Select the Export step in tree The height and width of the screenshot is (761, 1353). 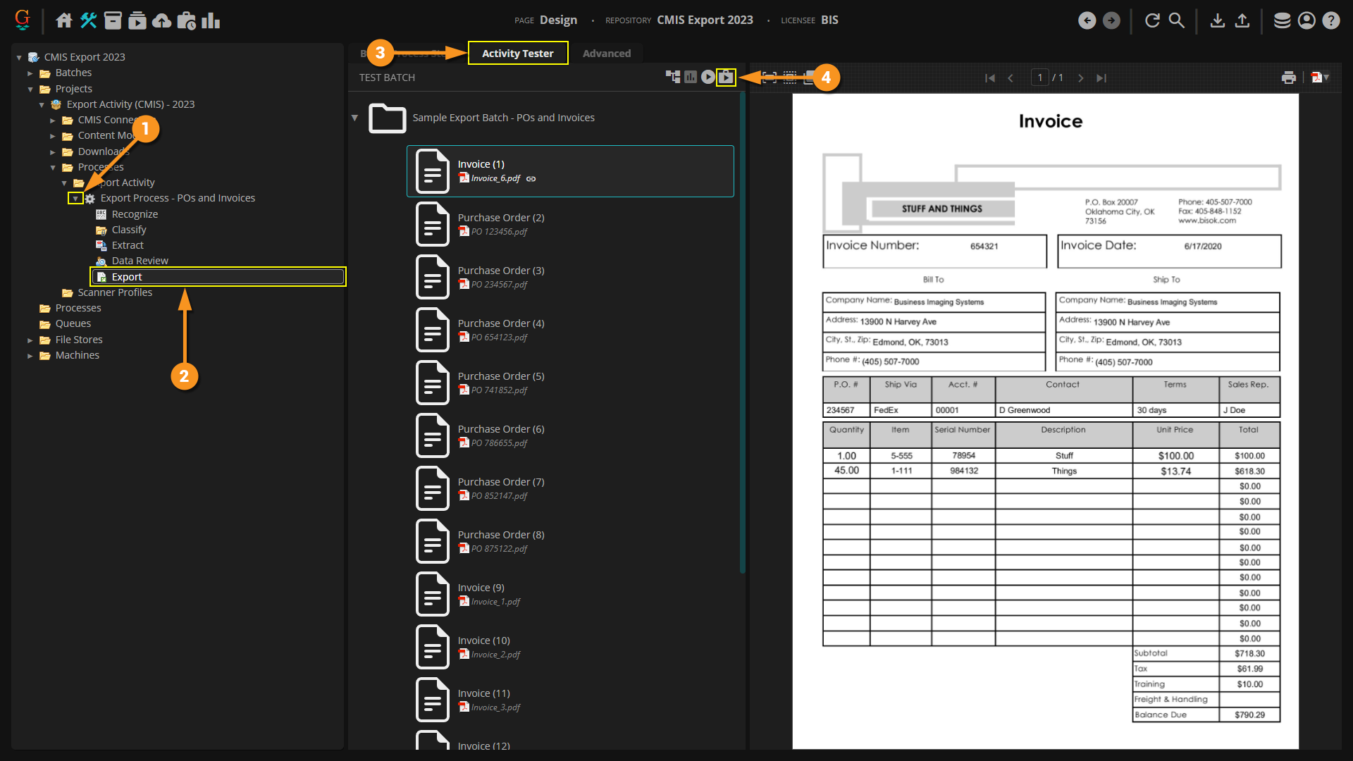pyautogui.click(x=127, y=277)
